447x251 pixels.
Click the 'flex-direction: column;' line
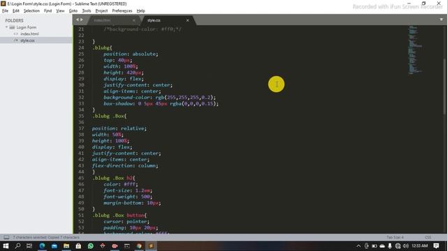click(x=125, y=166)
